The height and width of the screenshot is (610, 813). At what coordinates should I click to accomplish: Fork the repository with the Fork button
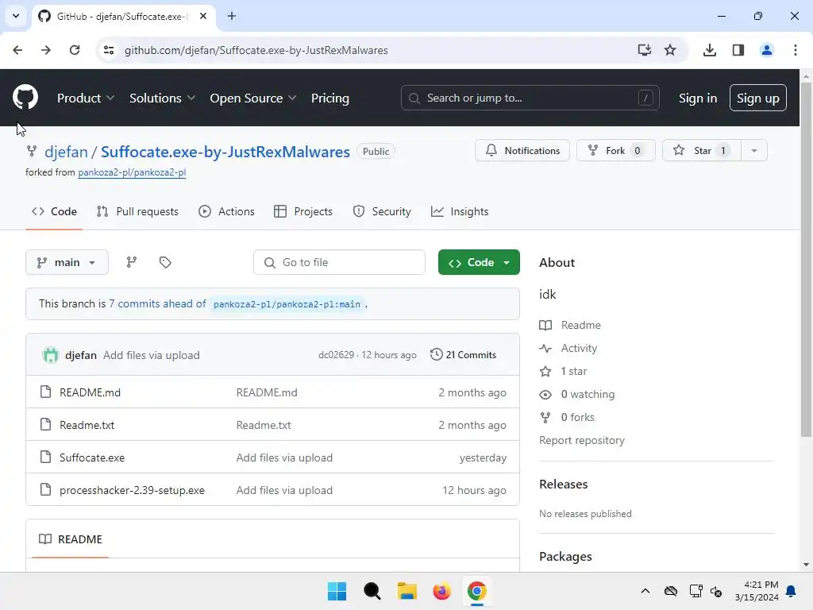click(x=615, y=150)
